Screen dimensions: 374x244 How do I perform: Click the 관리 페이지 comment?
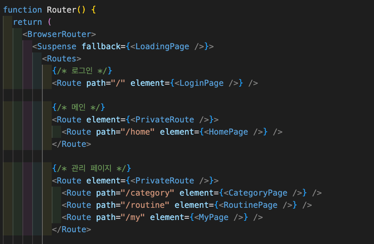[92, 168]
